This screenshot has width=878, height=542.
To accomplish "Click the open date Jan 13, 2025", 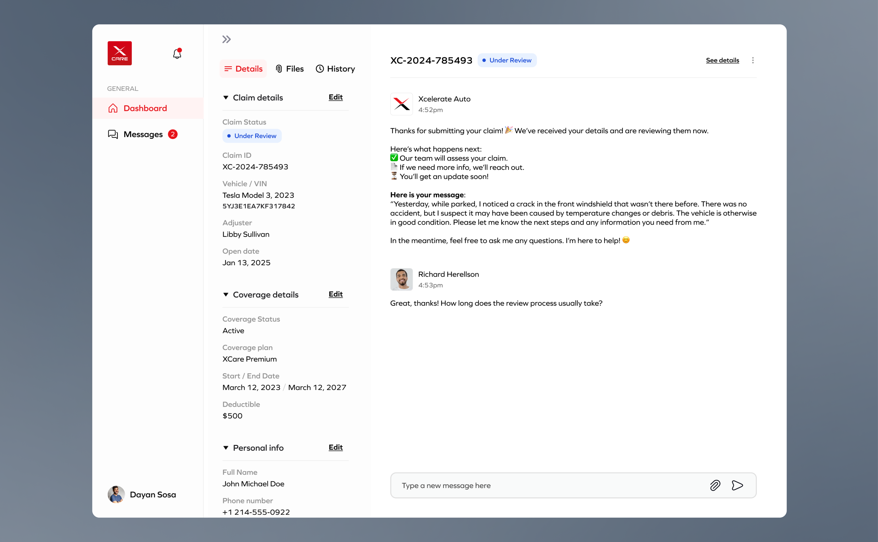I will coord(246,263).
